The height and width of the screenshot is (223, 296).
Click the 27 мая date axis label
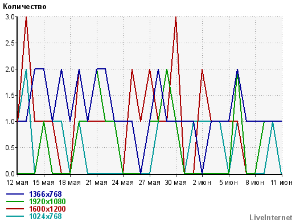coord(149,183)
